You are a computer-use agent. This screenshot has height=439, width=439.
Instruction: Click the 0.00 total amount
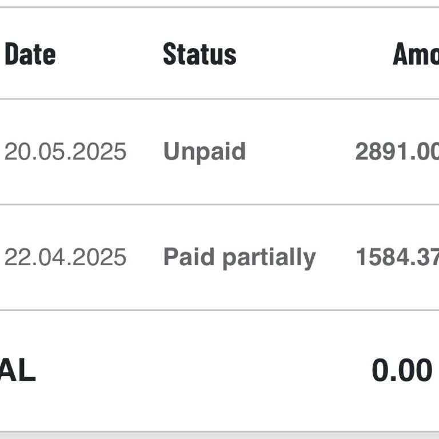pos(401,370)
